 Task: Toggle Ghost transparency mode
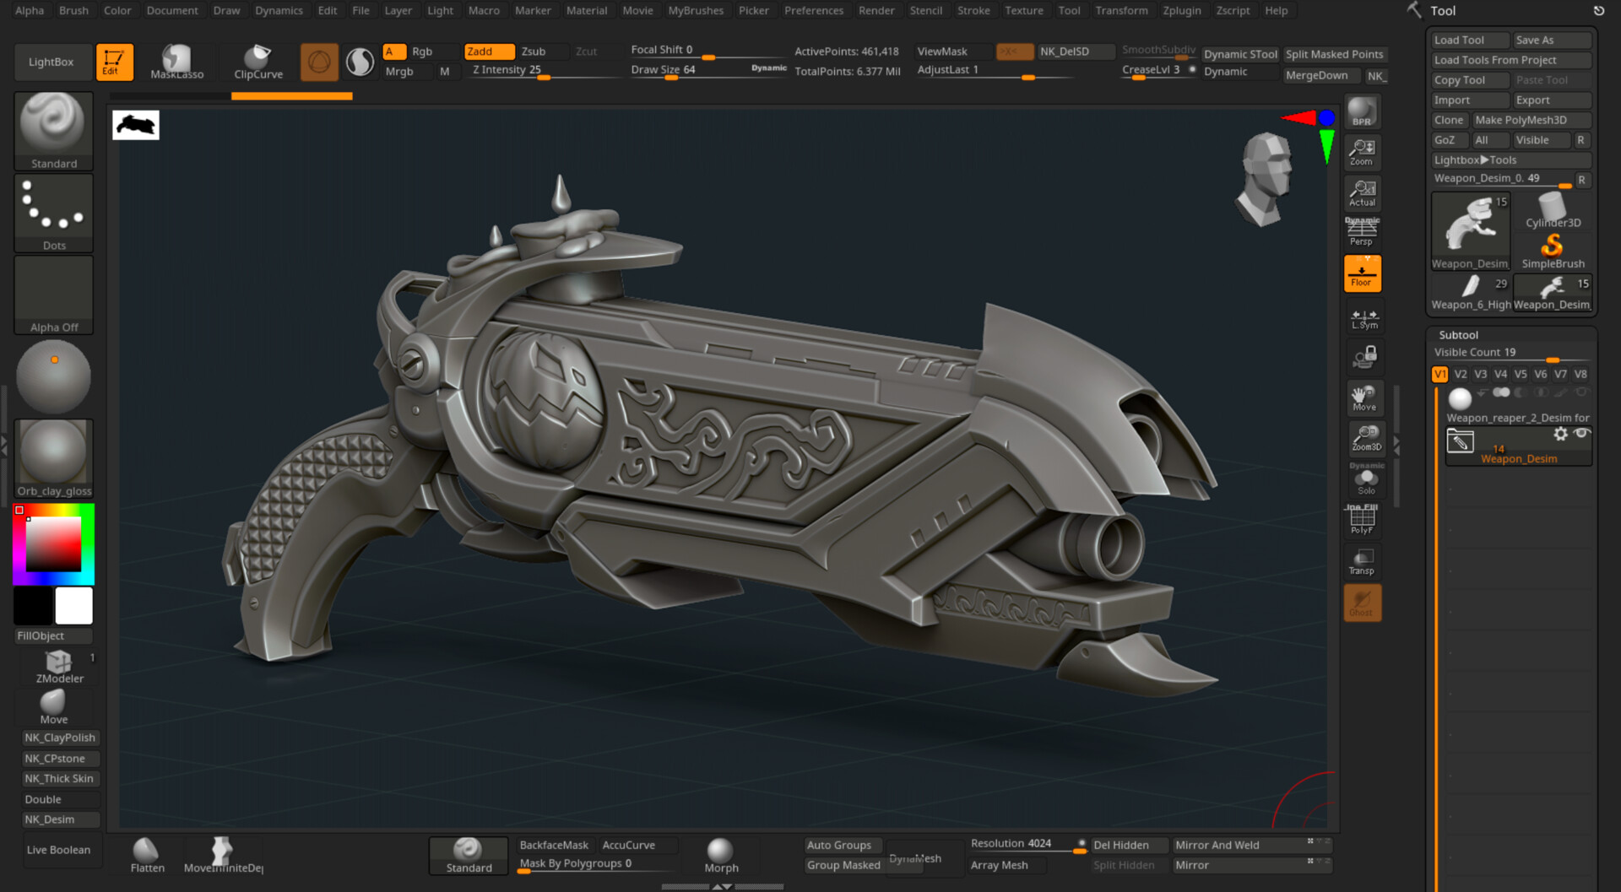point(1362,602)
